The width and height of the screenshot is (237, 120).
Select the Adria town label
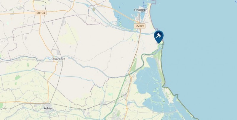point(48,108)
